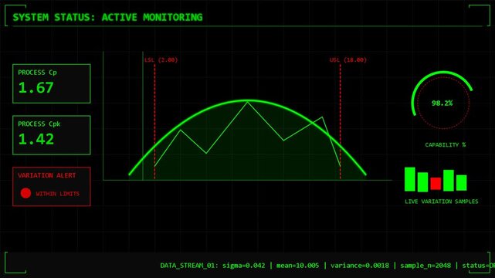Click the red alert indicator dot

pos(25,193)
